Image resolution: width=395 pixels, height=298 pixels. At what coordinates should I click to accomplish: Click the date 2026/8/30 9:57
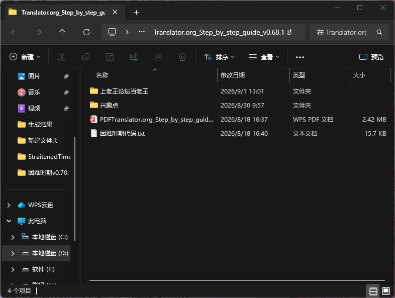242,106
